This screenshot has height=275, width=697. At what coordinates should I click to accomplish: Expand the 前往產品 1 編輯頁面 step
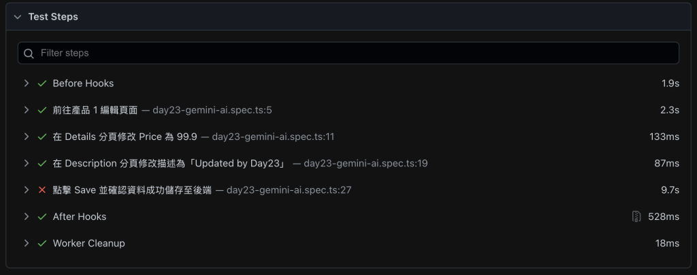click(27, 109)
